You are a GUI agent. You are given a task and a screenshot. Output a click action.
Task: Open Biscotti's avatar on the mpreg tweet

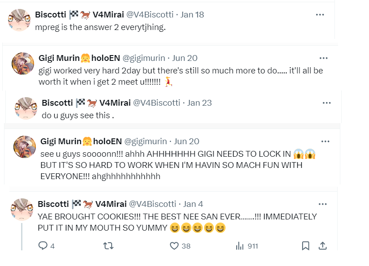(x=19, y=20)
